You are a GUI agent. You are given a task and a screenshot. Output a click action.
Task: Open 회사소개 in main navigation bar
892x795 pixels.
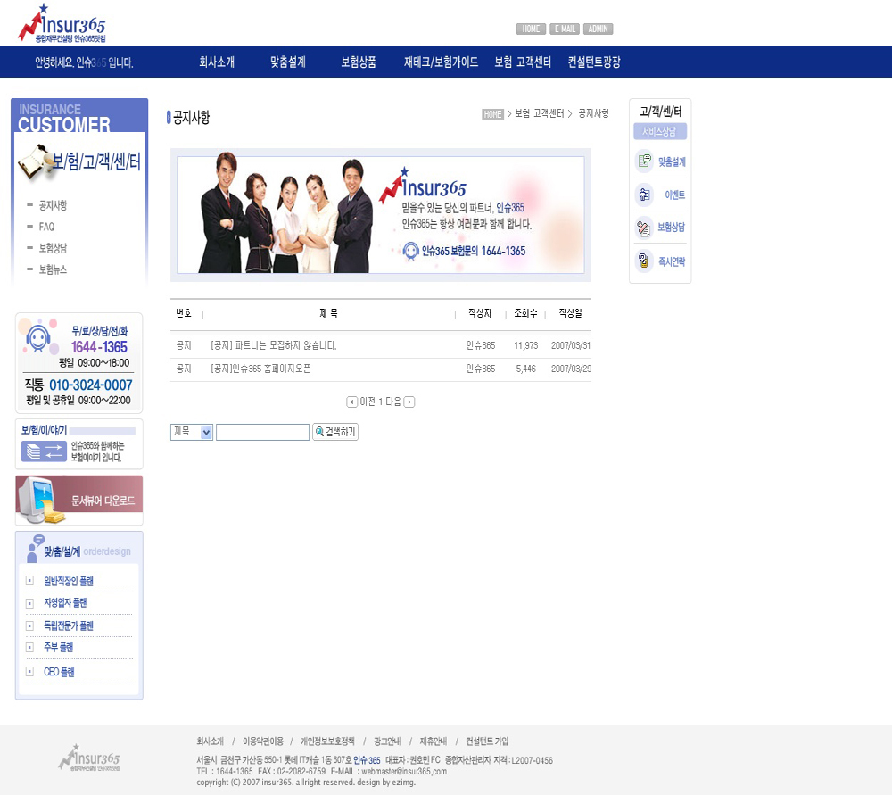pyautogui.click(x=217, y=62)
